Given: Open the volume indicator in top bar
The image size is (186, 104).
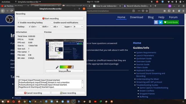Looking at the screenshot, I should [x=172, y=2].
